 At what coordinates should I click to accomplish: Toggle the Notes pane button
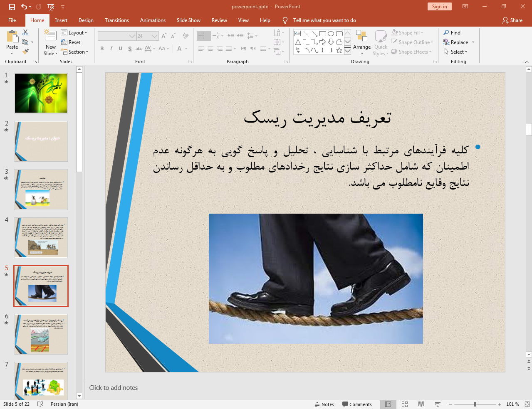[324, 404]
